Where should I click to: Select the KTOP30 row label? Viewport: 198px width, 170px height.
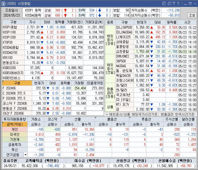tap(13, 42)
